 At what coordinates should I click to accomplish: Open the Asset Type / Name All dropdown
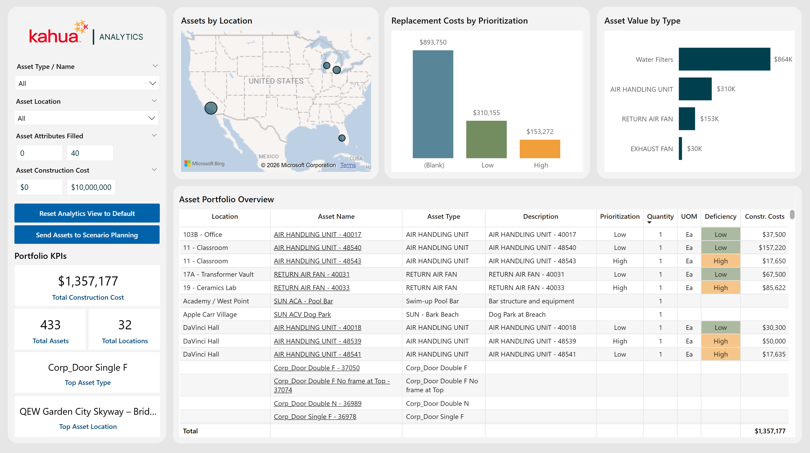(87, 83)
